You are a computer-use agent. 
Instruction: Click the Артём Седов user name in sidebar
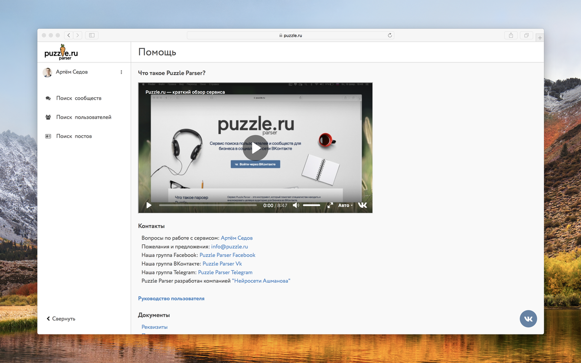72,72
